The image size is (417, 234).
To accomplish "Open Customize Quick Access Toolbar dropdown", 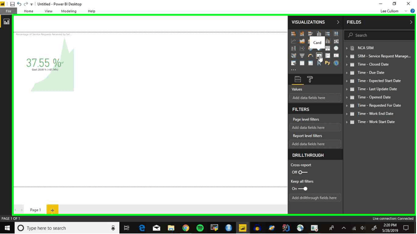I will click(x=31, y=4).
